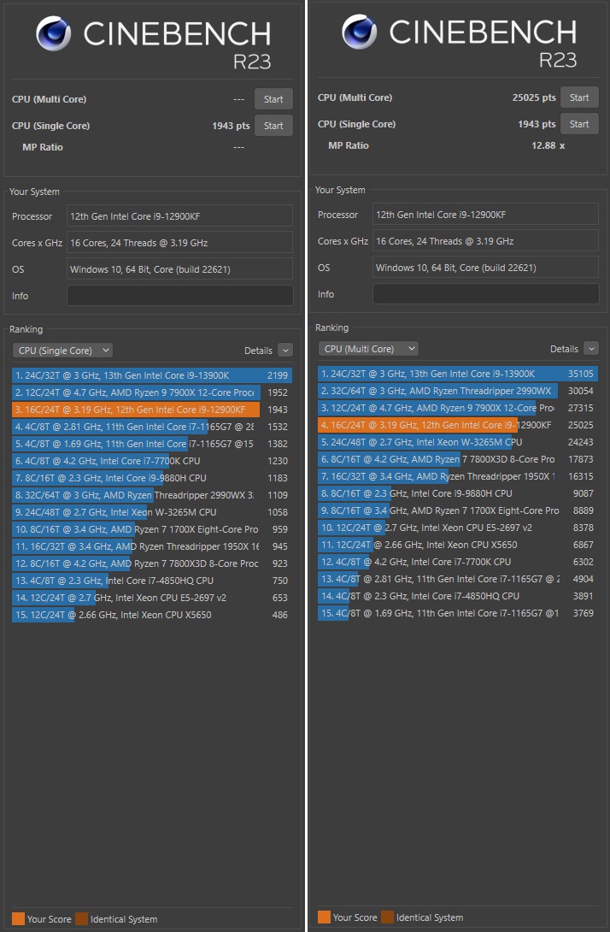Screen dimensions: 610x932
Task: Select Ryzen 9 7900X row scoring 1952
Action: point(151,392)
